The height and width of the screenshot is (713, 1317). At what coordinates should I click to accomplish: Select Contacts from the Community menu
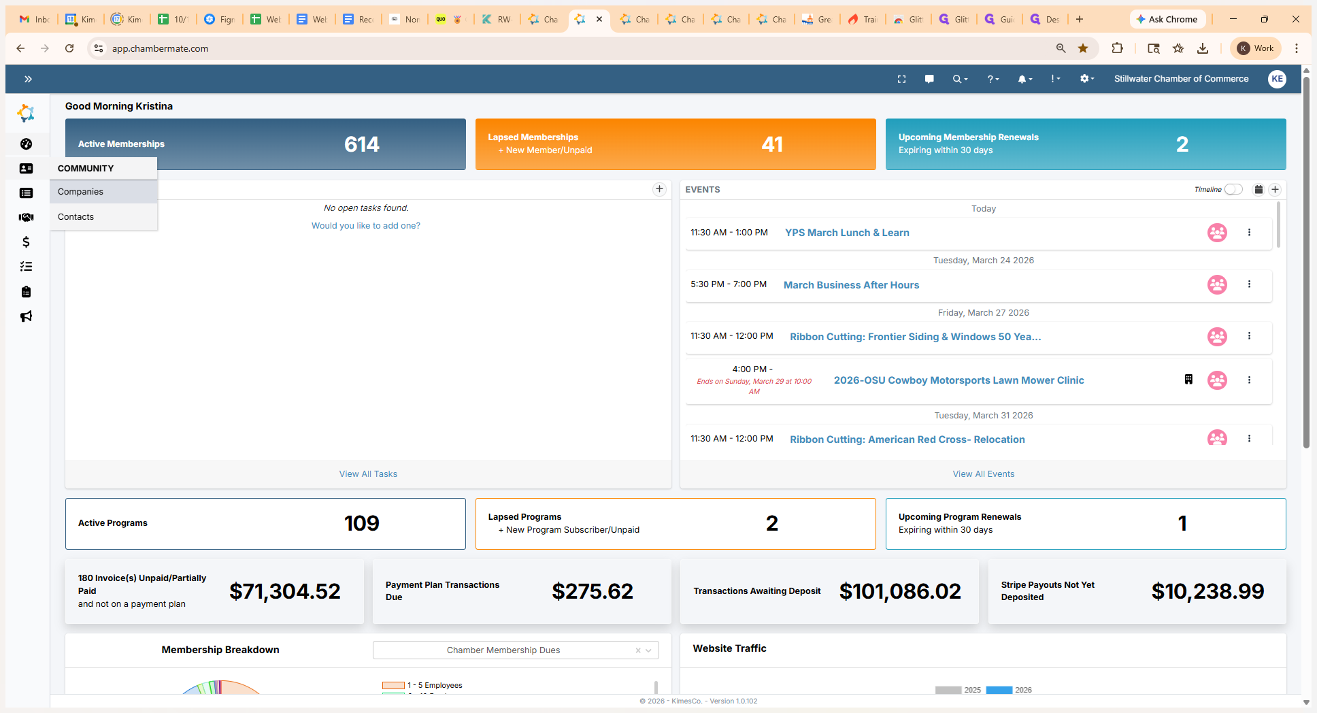(76, 217)
